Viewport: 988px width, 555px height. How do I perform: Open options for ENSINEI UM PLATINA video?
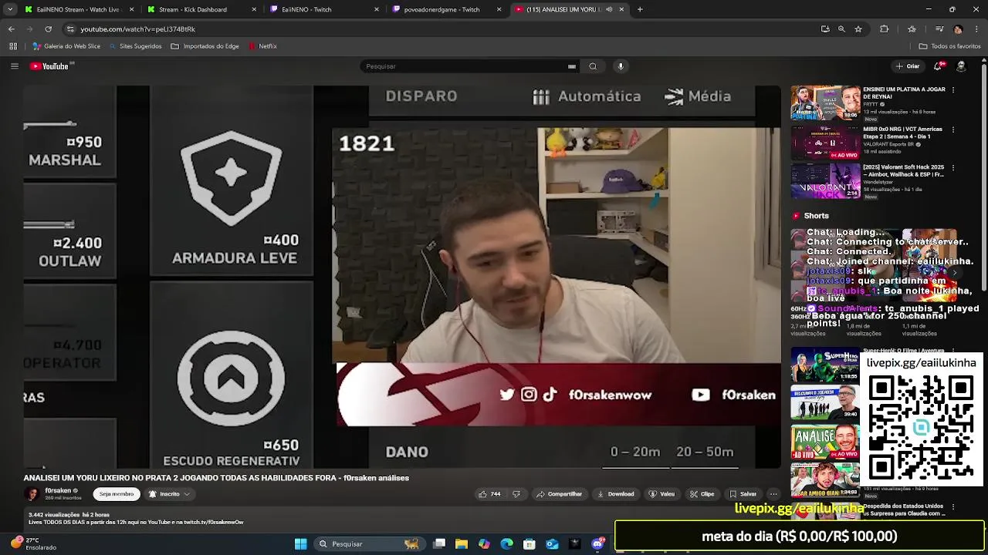tap(953, 90)
